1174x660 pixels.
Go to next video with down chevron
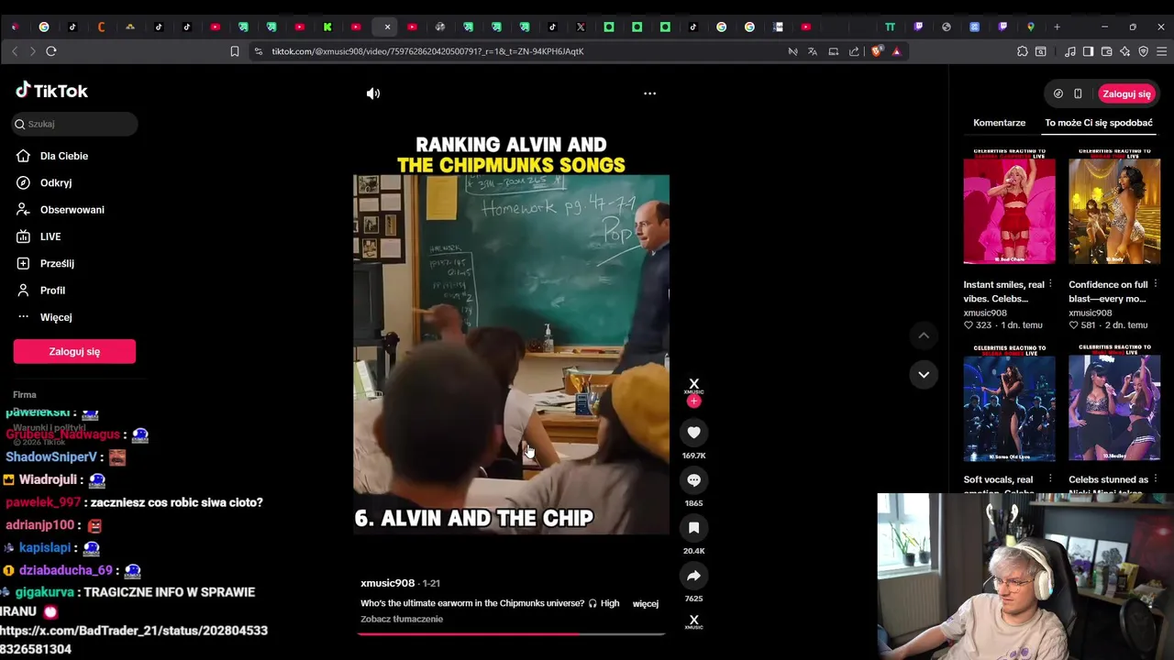(x=924, y=374)
